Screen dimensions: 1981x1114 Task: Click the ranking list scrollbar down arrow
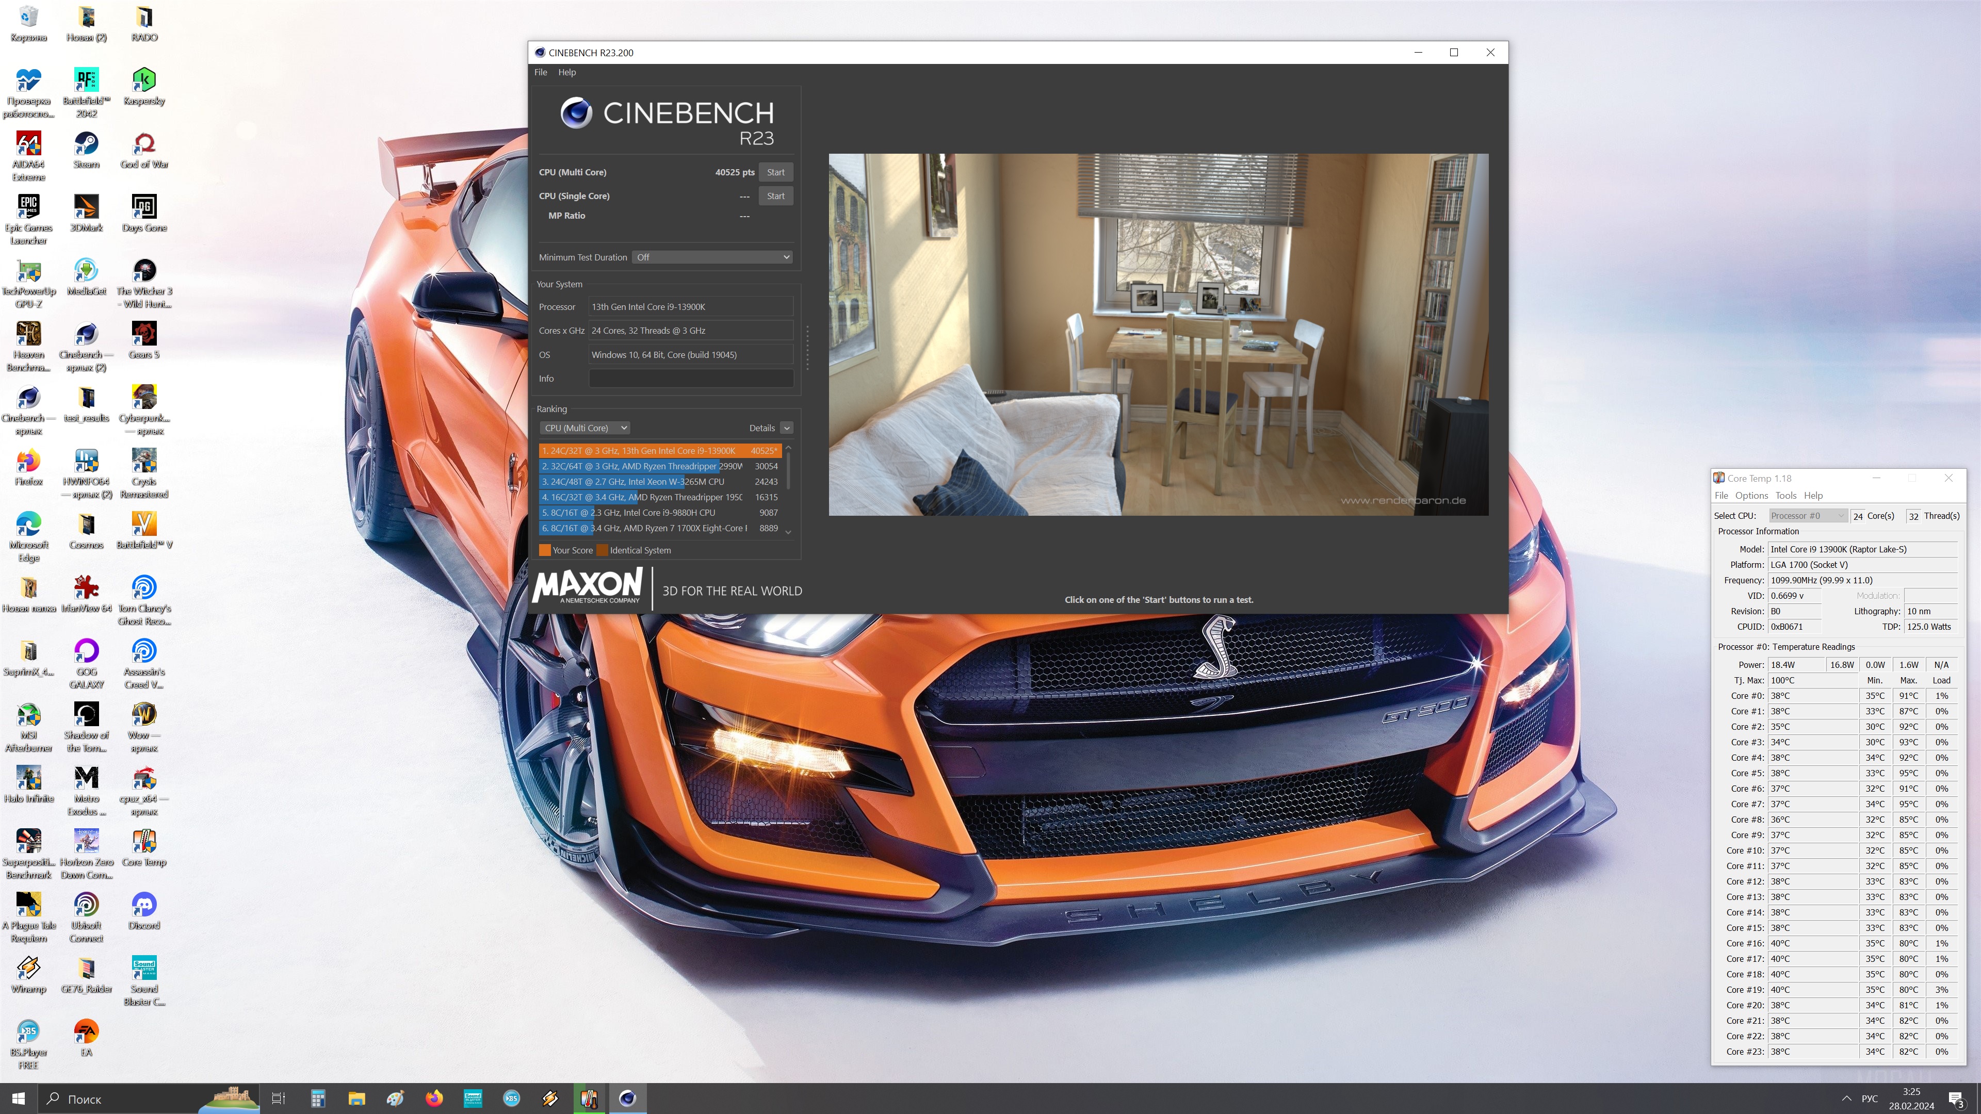click(787, 532)
